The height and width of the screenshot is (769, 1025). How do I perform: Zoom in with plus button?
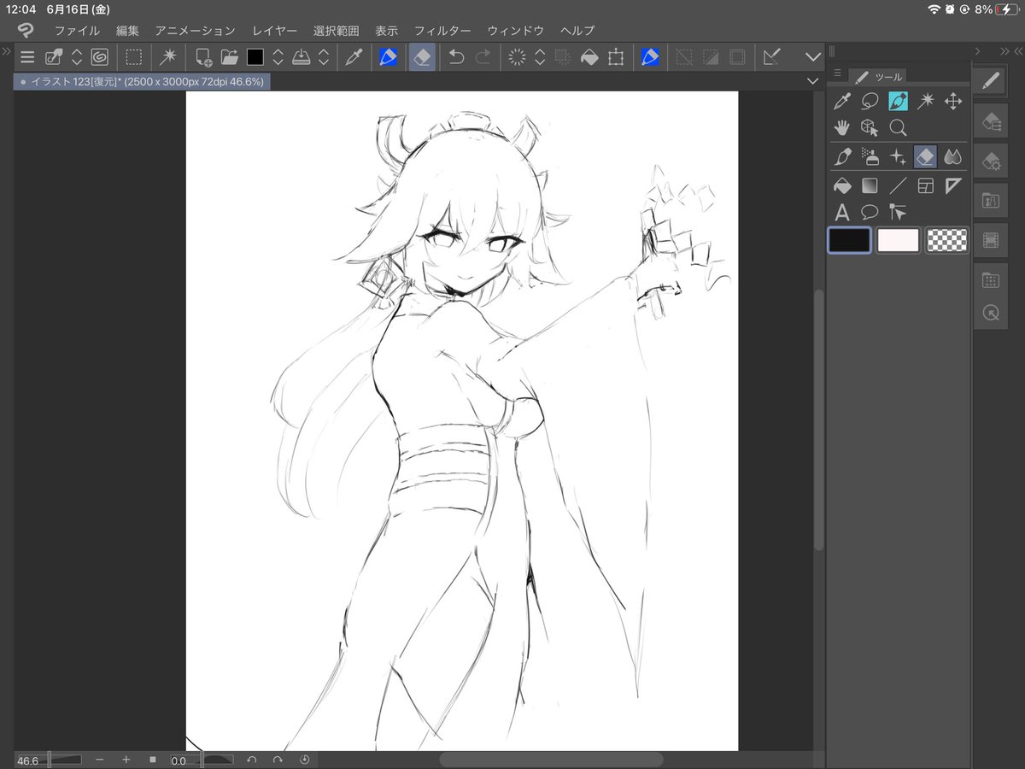[x=126, y=760]
